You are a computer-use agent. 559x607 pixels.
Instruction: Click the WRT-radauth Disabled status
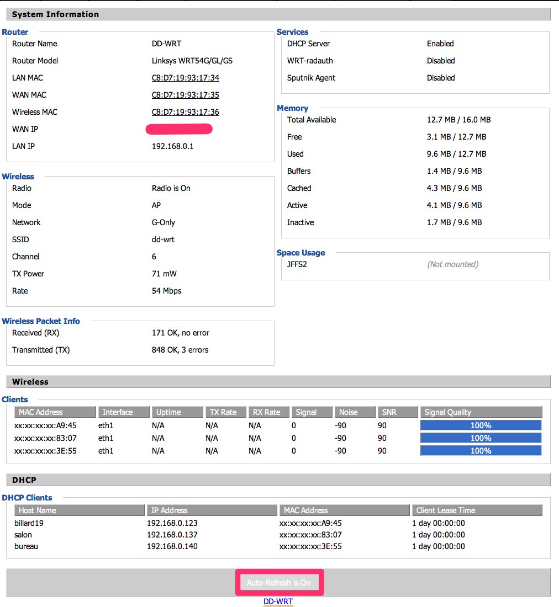[x=440, y=61]
